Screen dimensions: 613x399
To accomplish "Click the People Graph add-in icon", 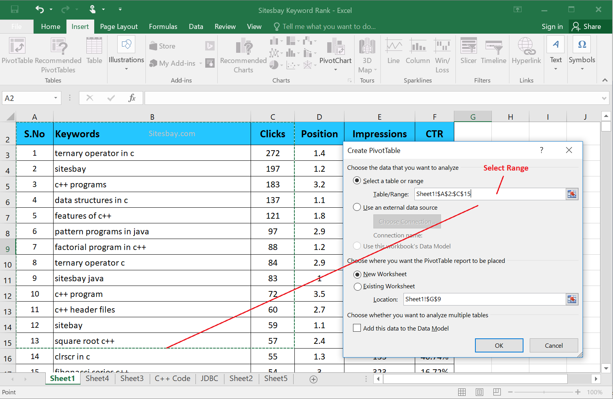I will (210, 63).
